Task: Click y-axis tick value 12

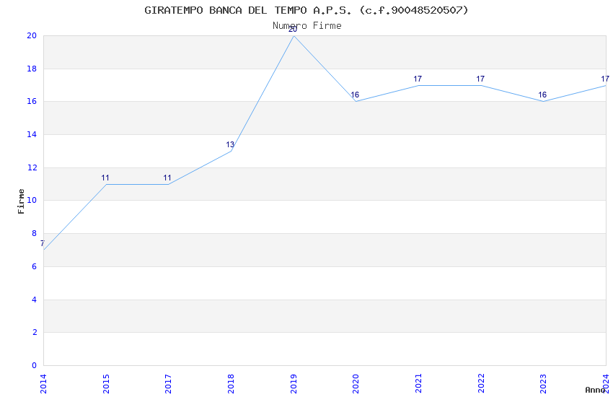Action: (32, 167)
